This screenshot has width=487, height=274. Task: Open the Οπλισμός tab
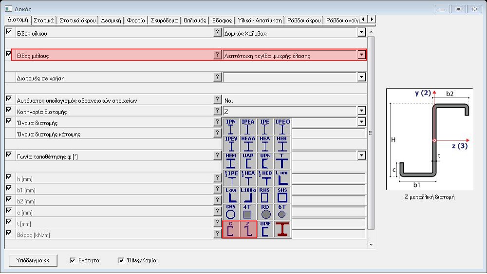[193, 20]
